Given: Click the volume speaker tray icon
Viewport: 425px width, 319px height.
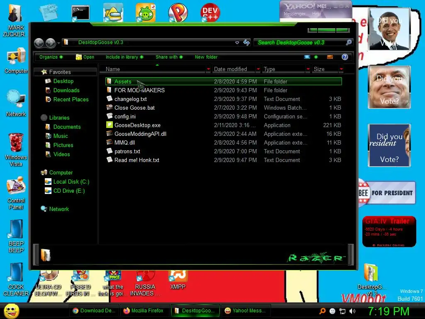Looking at the screenshot, I should coord(352,311).
